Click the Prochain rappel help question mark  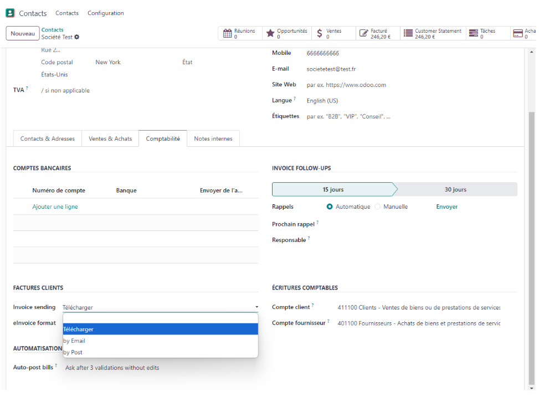(x=317, y=222)
